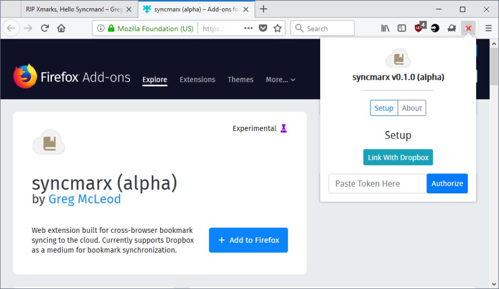This screenshot has height=289, width=499.
Task: Open Greg McLeod's author page
Action: [84, 199]
